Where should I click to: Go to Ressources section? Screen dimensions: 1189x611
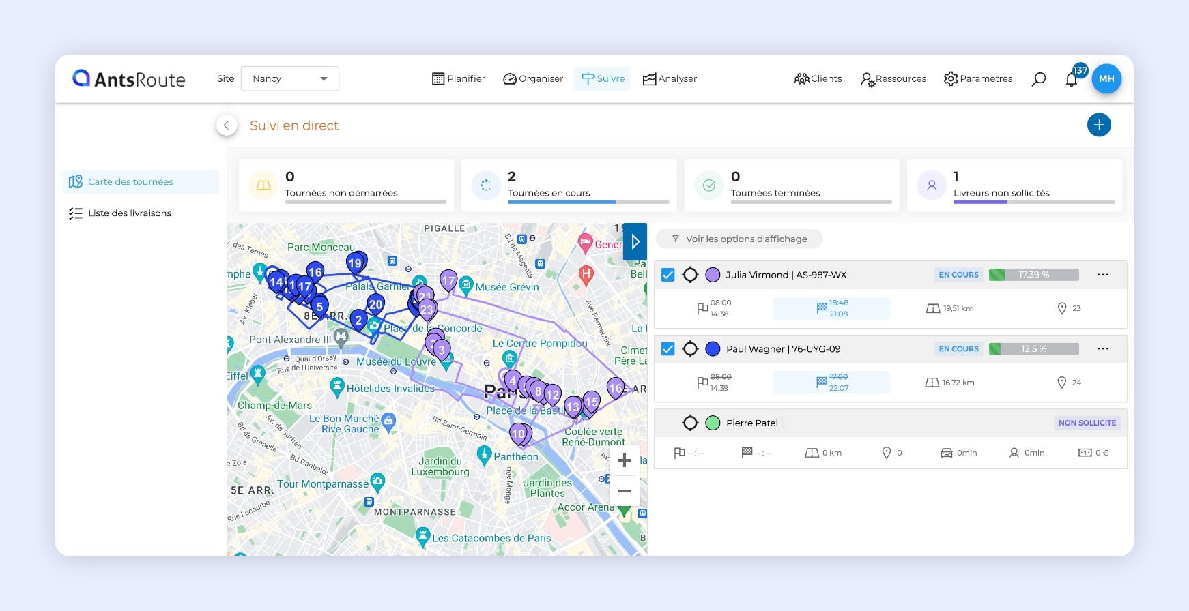pos(893,78)
